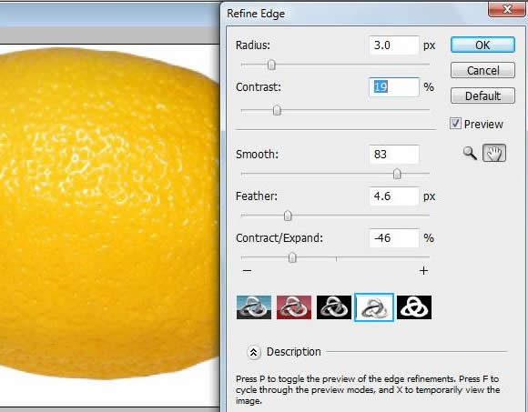Click the plus sign under Contract/Expand slider
Screen dimensions: 528x412
(424, 270)
